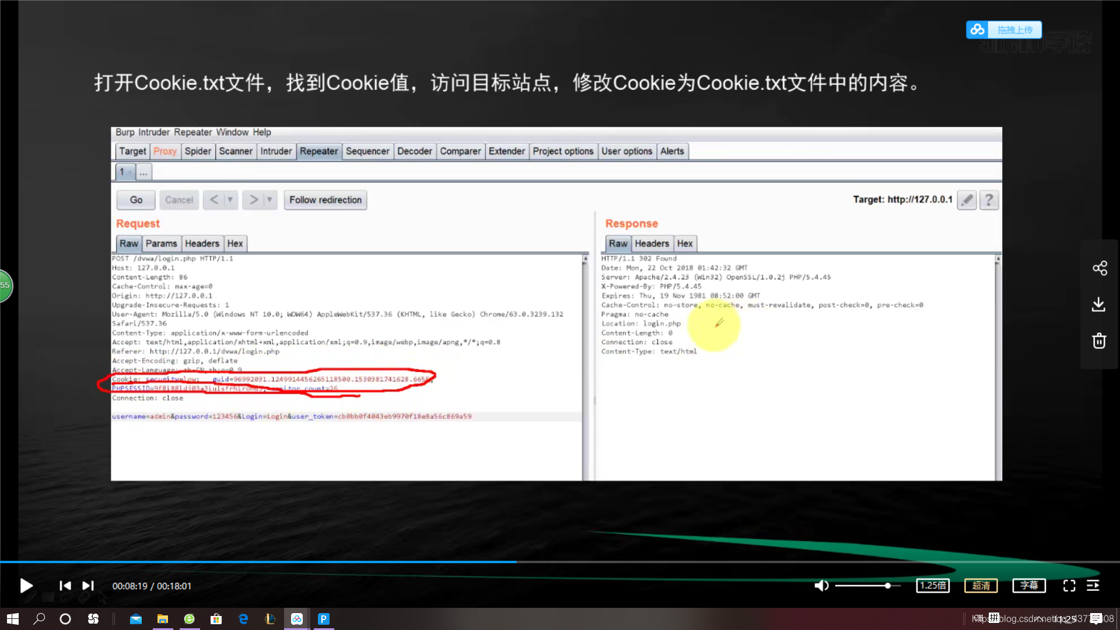The height and width of the screenshot is (630, 1120).
Task: Open the playlist panel icon
Action: [1093, 586]
